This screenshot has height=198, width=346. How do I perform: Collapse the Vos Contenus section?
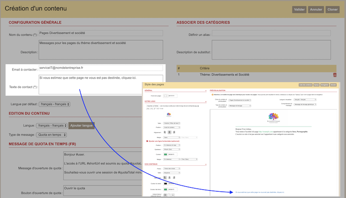click(206, 164)
